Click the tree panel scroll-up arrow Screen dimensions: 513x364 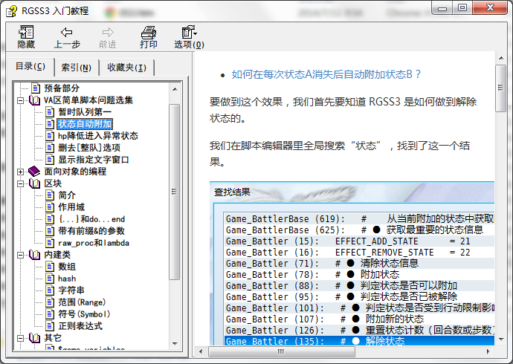pyautogui.click(x=175, y=89)
